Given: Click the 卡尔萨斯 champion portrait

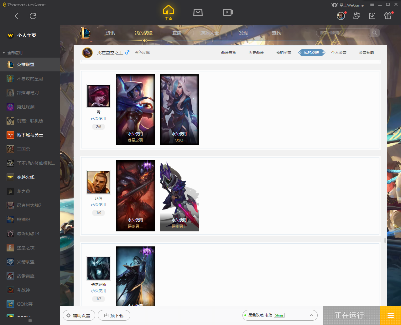Looking at the screenshot, I should 99,268.
